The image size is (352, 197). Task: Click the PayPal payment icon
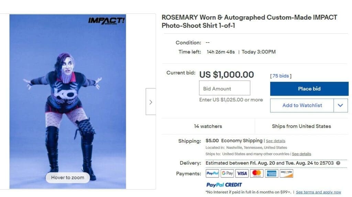(x=212, y=173)
